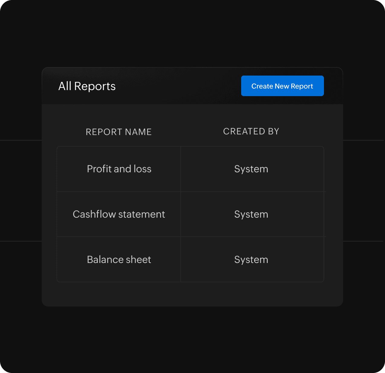This screenshot has height=373, width=385.
Task: Open the Profit and loss report
Action: [x=119, y=169]
